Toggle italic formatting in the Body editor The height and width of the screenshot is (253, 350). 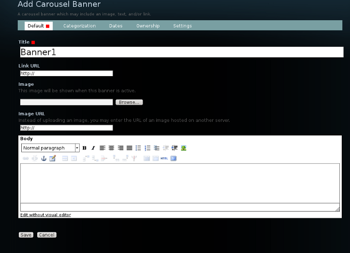tap(93, 148)
